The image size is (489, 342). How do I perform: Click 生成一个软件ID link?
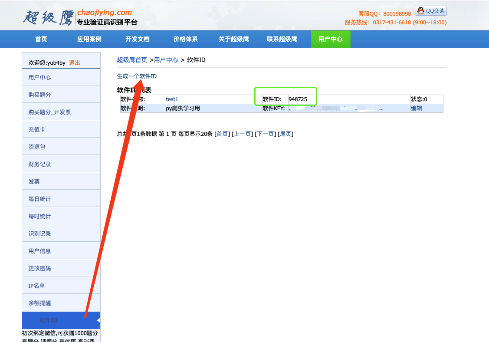tap(137, 76)
